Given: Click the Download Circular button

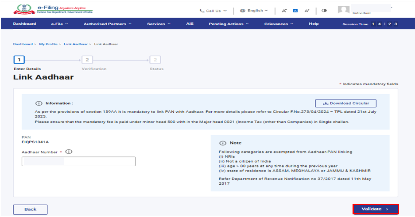Looking at the screenshot, I should tap(345, 103).
